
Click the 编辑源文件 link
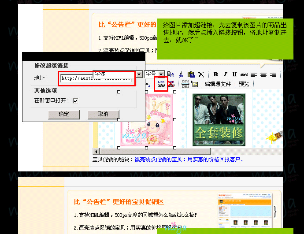218,84
